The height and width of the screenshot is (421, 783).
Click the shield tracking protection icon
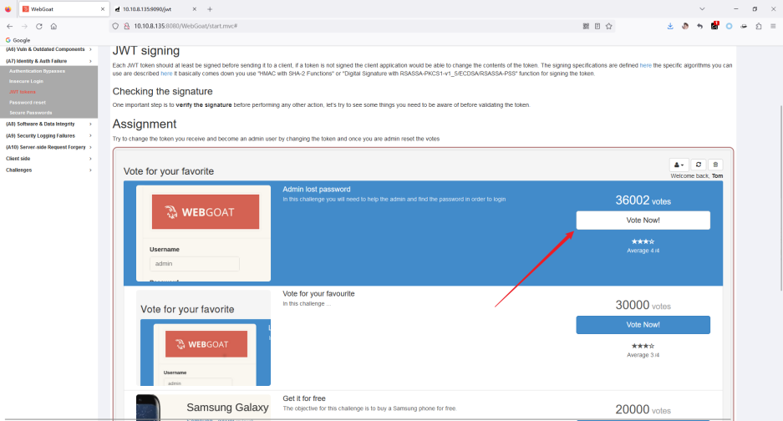(x=115, y=26)
